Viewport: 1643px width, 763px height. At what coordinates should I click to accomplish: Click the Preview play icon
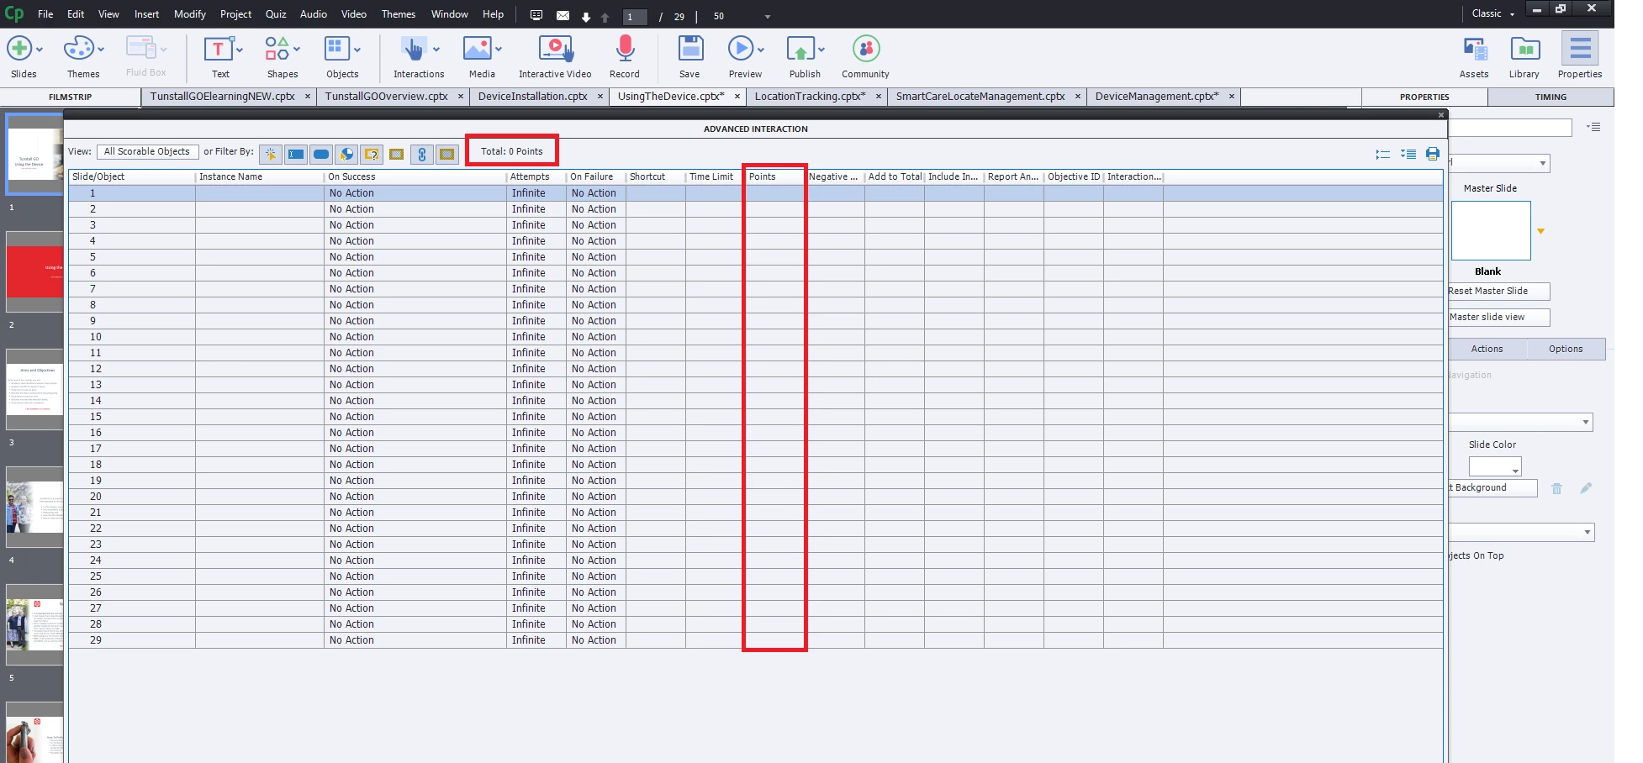point(741,49)
